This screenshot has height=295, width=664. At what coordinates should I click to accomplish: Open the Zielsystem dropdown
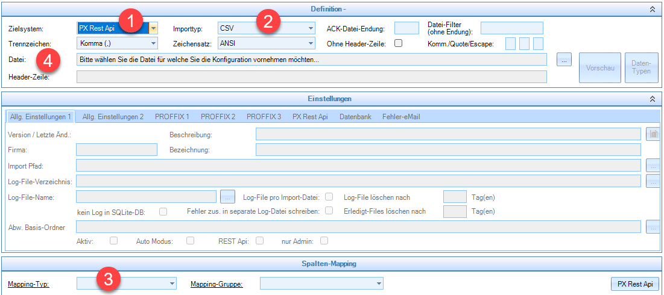tap(154, 28)
